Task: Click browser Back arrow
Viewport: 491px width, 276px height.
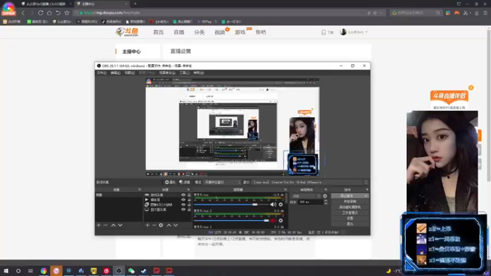Action: point(23,13)
